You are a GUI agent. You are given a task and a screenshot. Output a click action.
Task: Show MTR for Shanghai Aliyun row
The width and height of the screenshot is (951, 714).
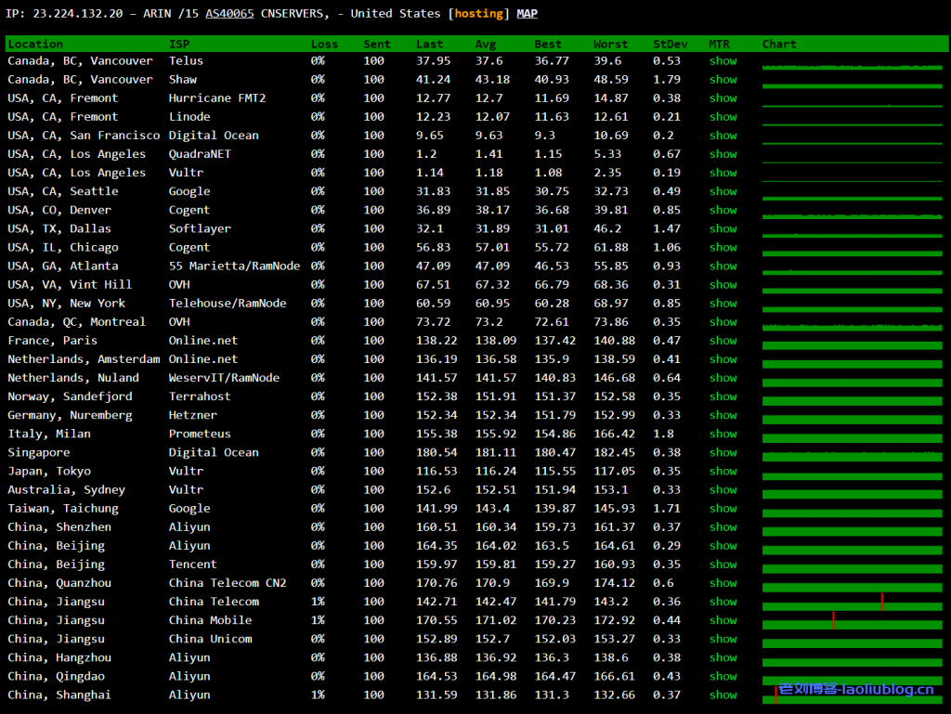coord(723,695)
